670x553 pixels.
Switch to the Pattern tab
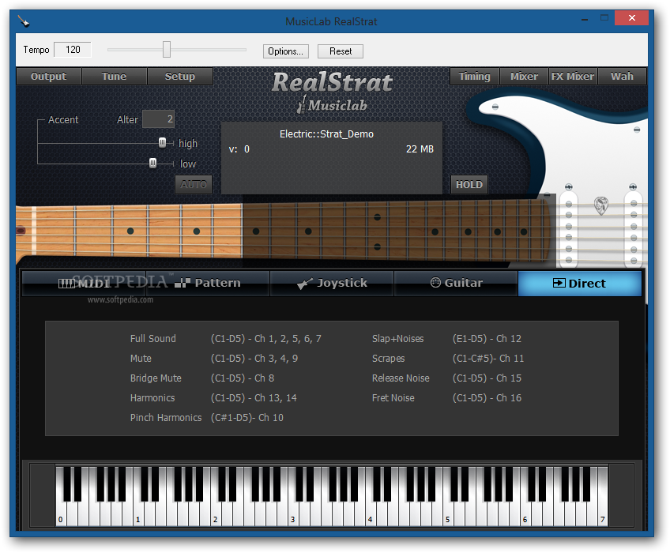coord(208,284)
